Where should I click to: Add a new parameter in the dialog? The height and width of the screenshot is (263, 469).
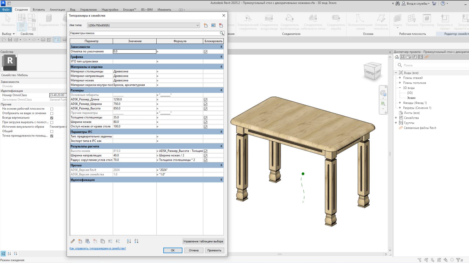pyautogui.click(x=80, y=241)
